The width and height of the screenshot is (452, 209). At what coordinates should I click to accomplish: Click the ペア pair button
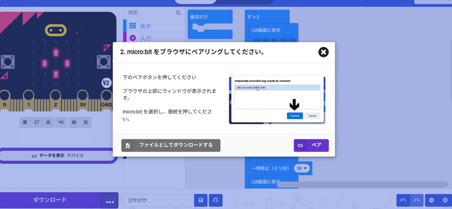click(311, 145)
